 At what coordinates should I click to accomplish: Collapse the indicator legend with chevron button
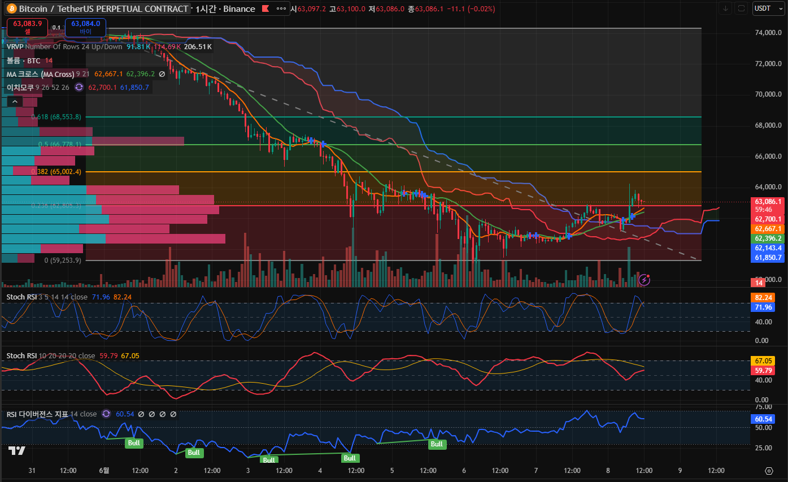pyautogui.click(x=15, y=102)
